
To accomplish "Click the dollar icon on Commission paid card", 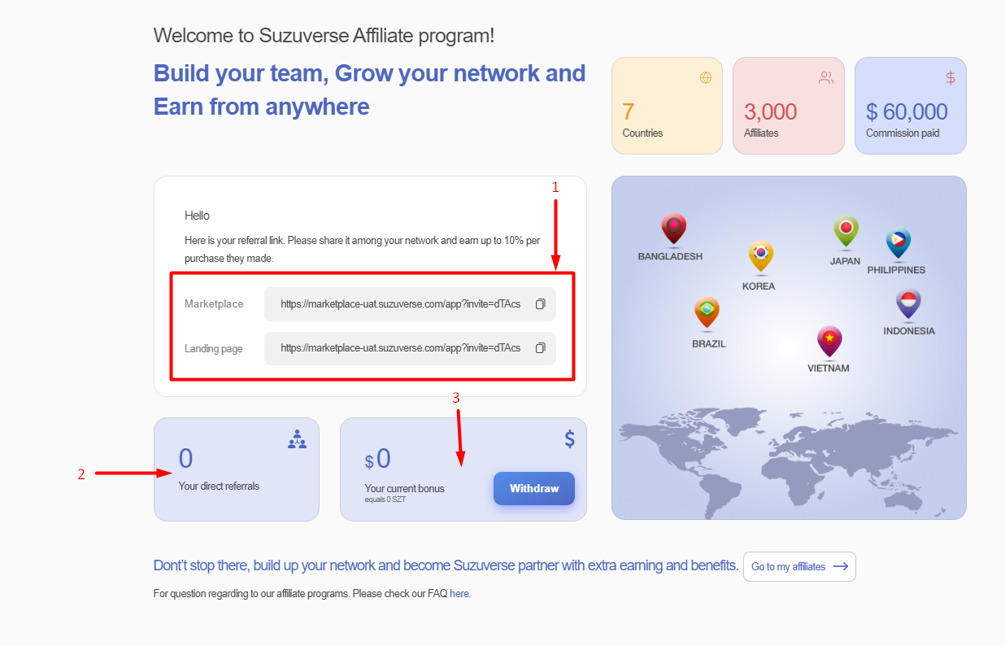I will pyautogui.click(x=950, y=78).
